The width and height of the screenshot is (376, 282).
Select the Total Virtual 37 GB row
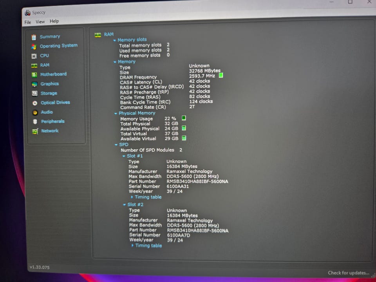(149, 134)
